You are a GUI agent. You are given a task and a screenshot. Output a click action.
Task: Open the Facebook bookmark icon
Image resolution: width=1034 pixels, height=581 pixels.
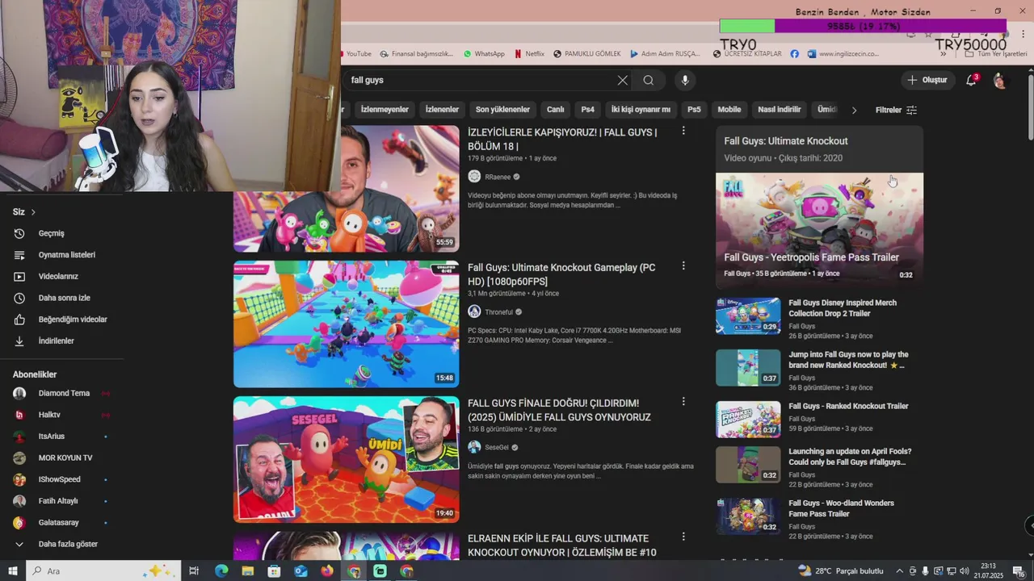[x=795, y=54]
